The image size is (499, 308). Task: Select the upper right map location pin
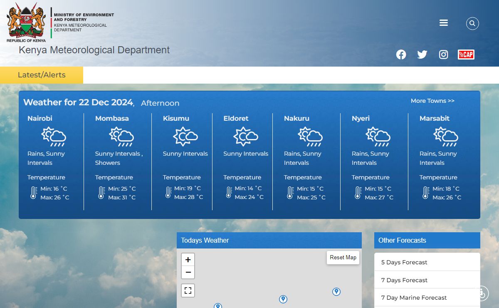(336, 292)
